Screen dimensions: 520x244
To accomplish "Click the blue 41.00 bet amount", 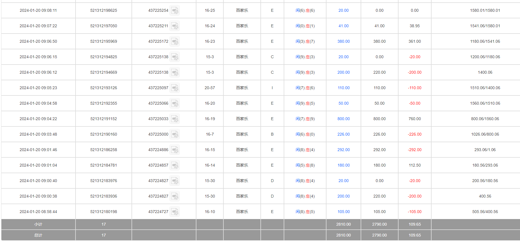I will [x=343, y=26].
